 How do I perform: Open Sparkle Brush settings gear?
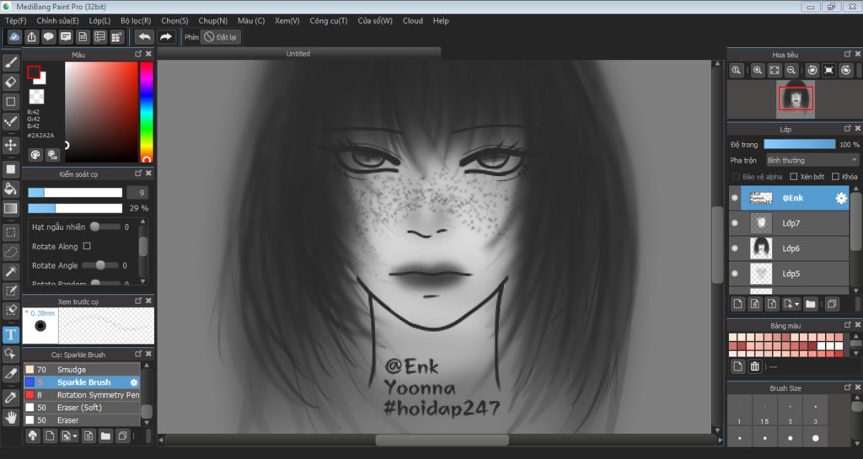tap(134, 382)
